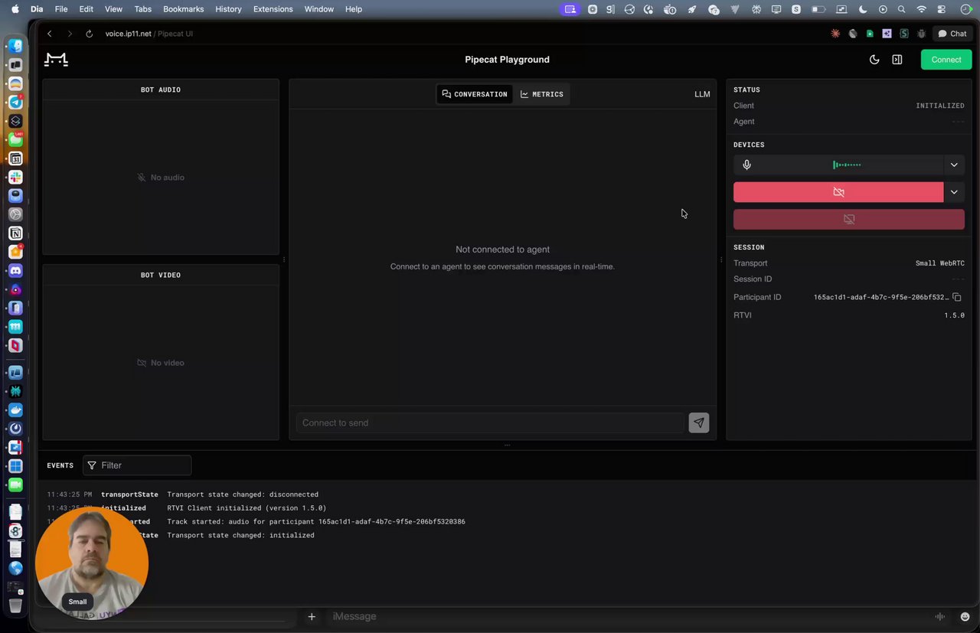The width and height of the screenshot is (980, 633).
Task: Reload the page in Dia
Action: coord(90,34)
